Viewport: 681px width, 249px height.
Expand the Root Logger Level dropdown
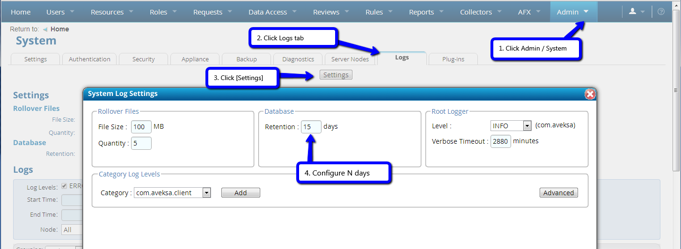527,126
